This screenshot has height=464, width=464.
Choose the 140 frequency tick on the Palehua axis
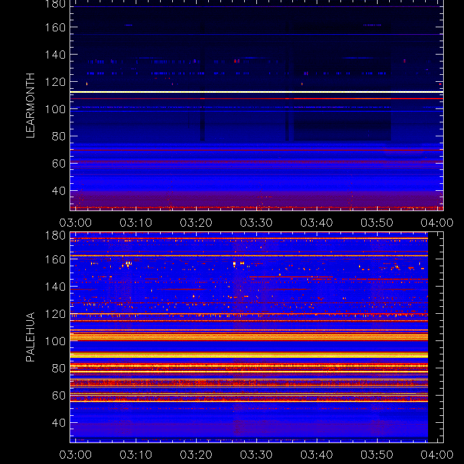(55, 287)
